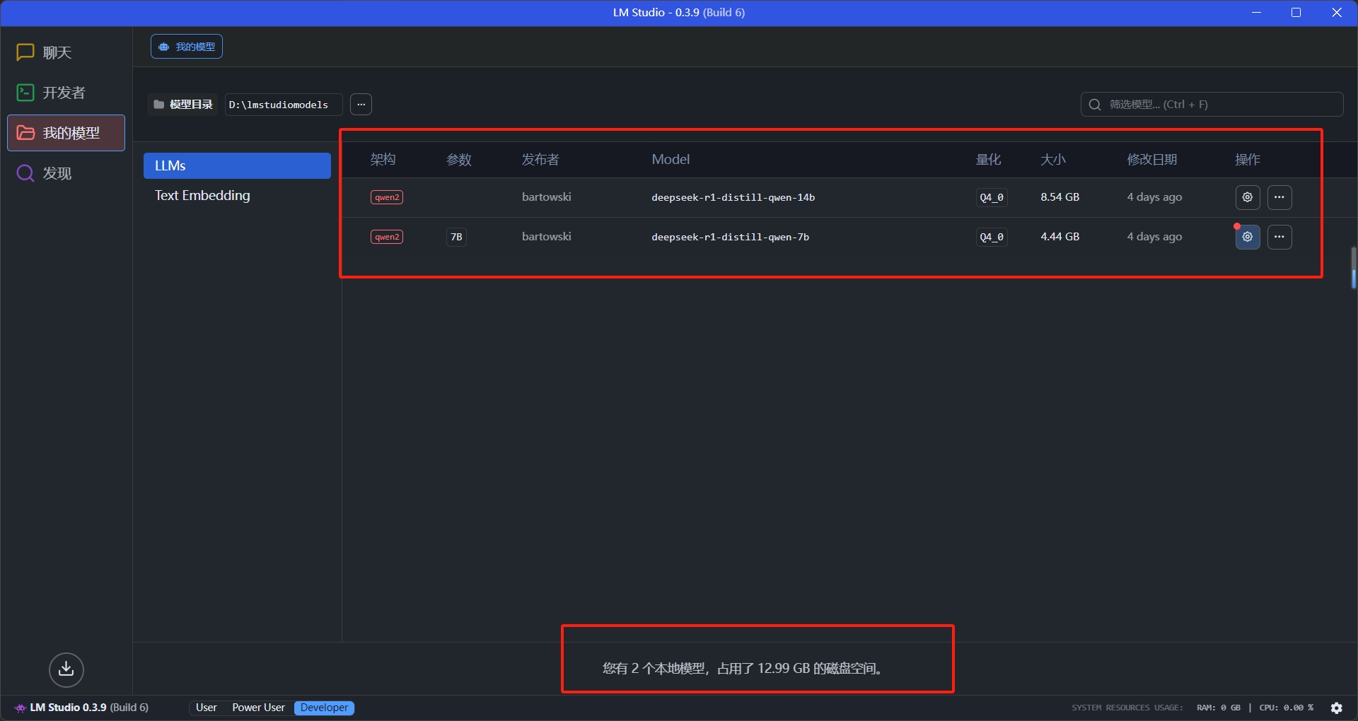
Task: Click the D:\lmstudiomodels directory path
Action: pyautogui.click(x=284, y=105)
